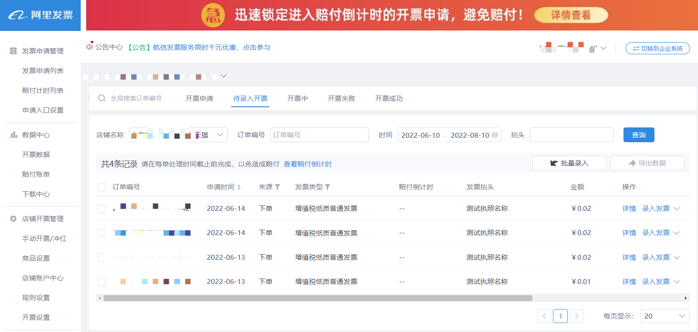Expand 录入发票 arrow in first row
The height and width of the screenshot is (332, 698).
677,209
